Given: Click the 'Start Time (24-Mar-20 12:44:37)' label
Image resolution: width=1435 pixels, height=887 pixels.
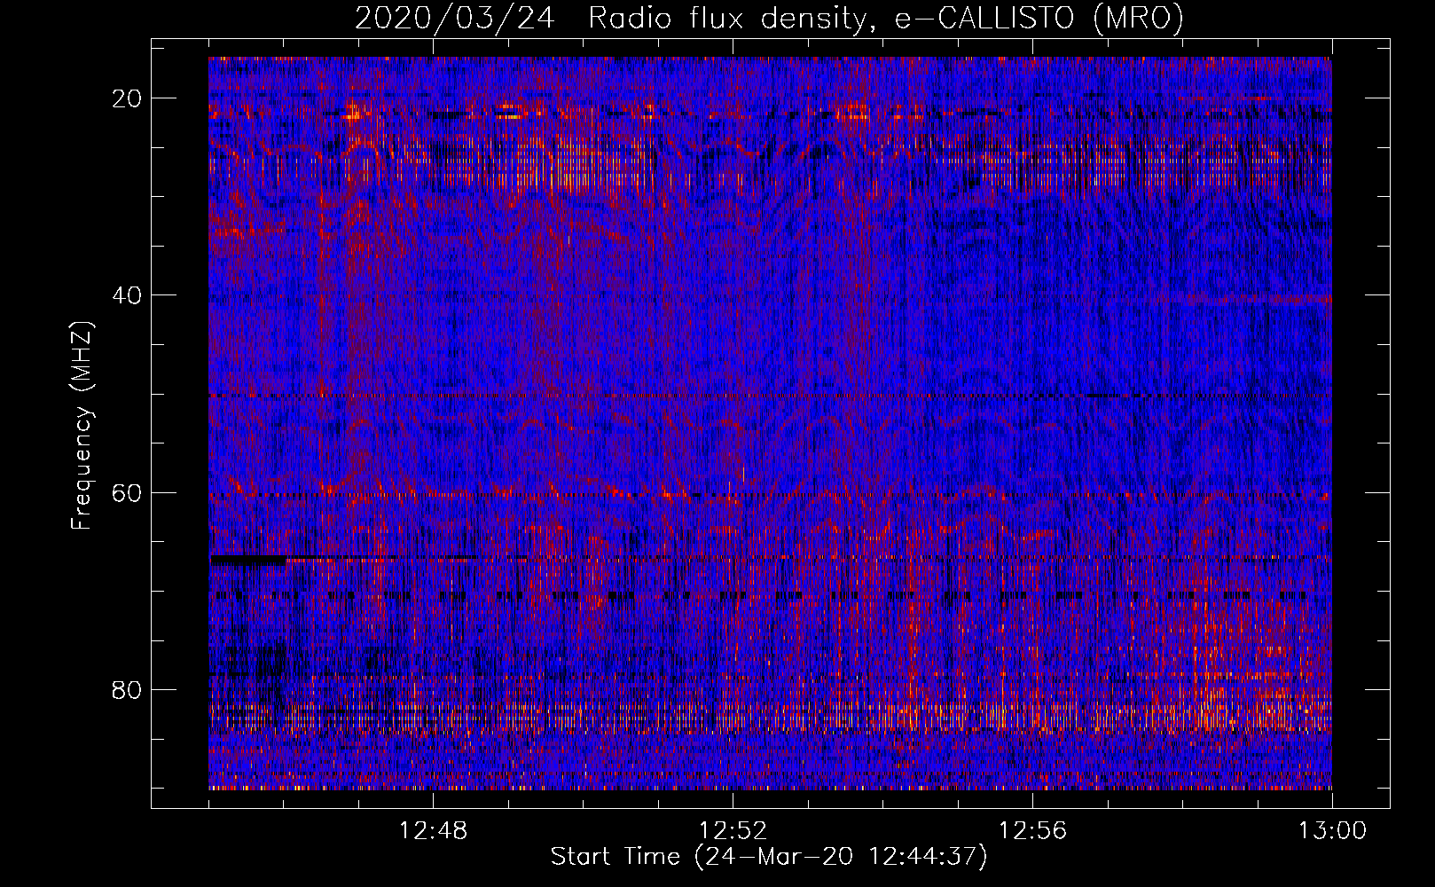Looking at the screenshot, I should pos(769,857).
